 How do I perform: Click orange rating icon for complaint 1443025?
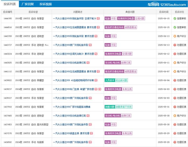pyautogui.click(x=175, y=63)
